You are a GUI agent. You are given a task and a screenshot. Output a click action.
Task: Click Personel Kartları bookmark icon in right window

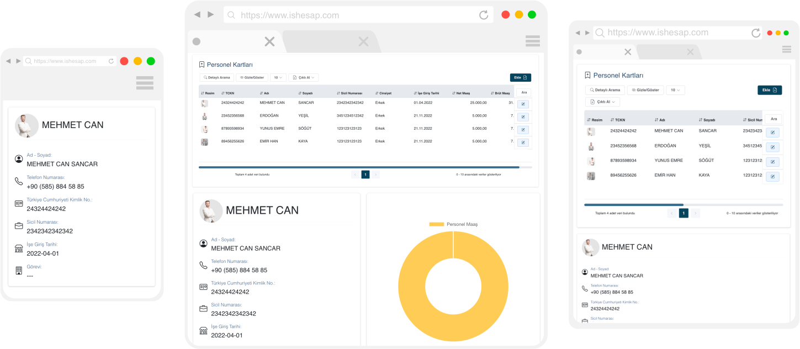point(588,75)
